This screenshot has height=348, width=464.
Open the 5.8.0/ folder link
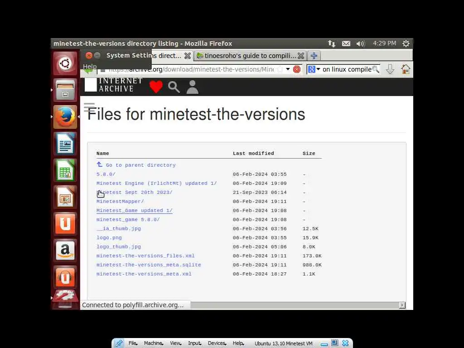106,174
